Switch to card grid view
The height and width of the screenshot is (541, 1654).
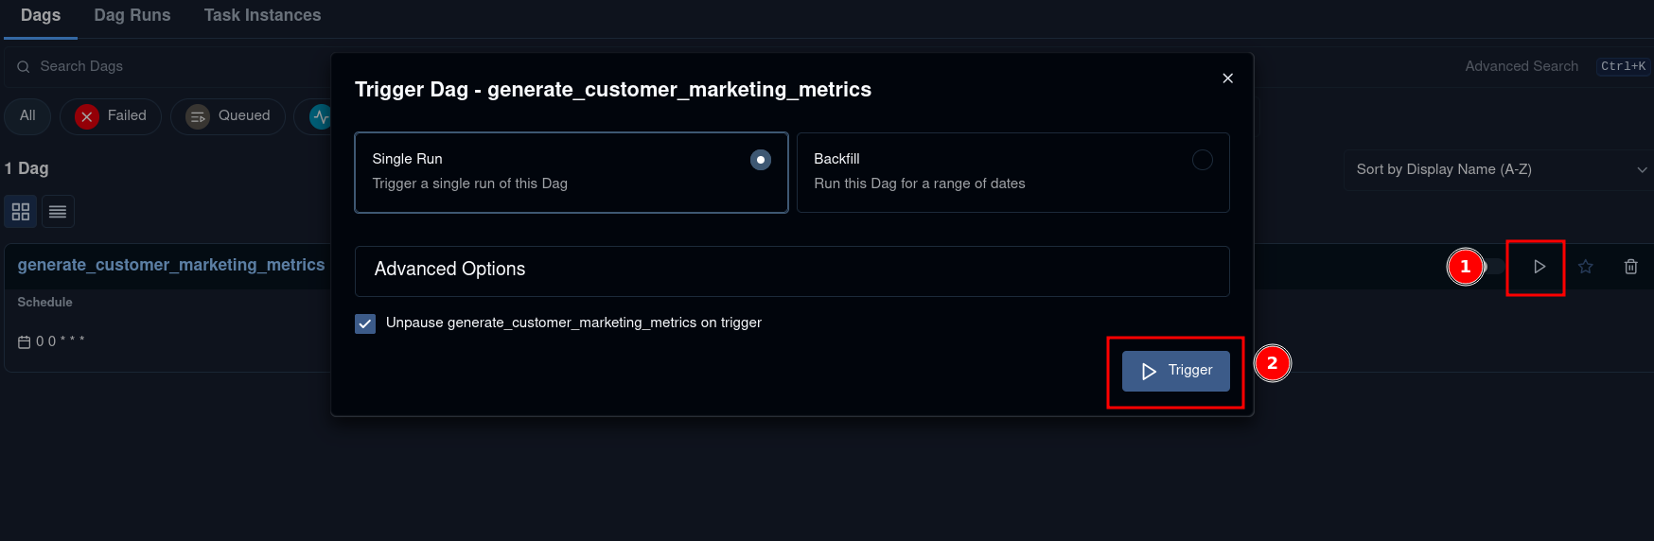pos(21,212)
